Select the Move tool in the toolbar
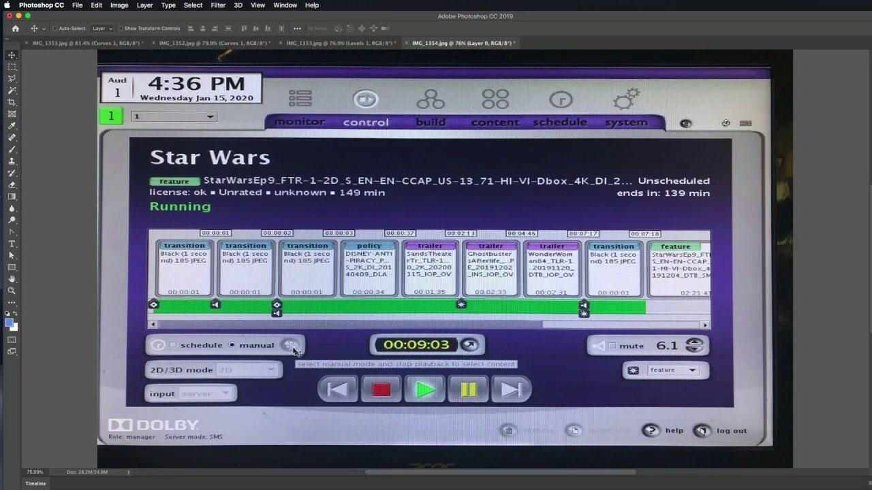 coord(12,55)
